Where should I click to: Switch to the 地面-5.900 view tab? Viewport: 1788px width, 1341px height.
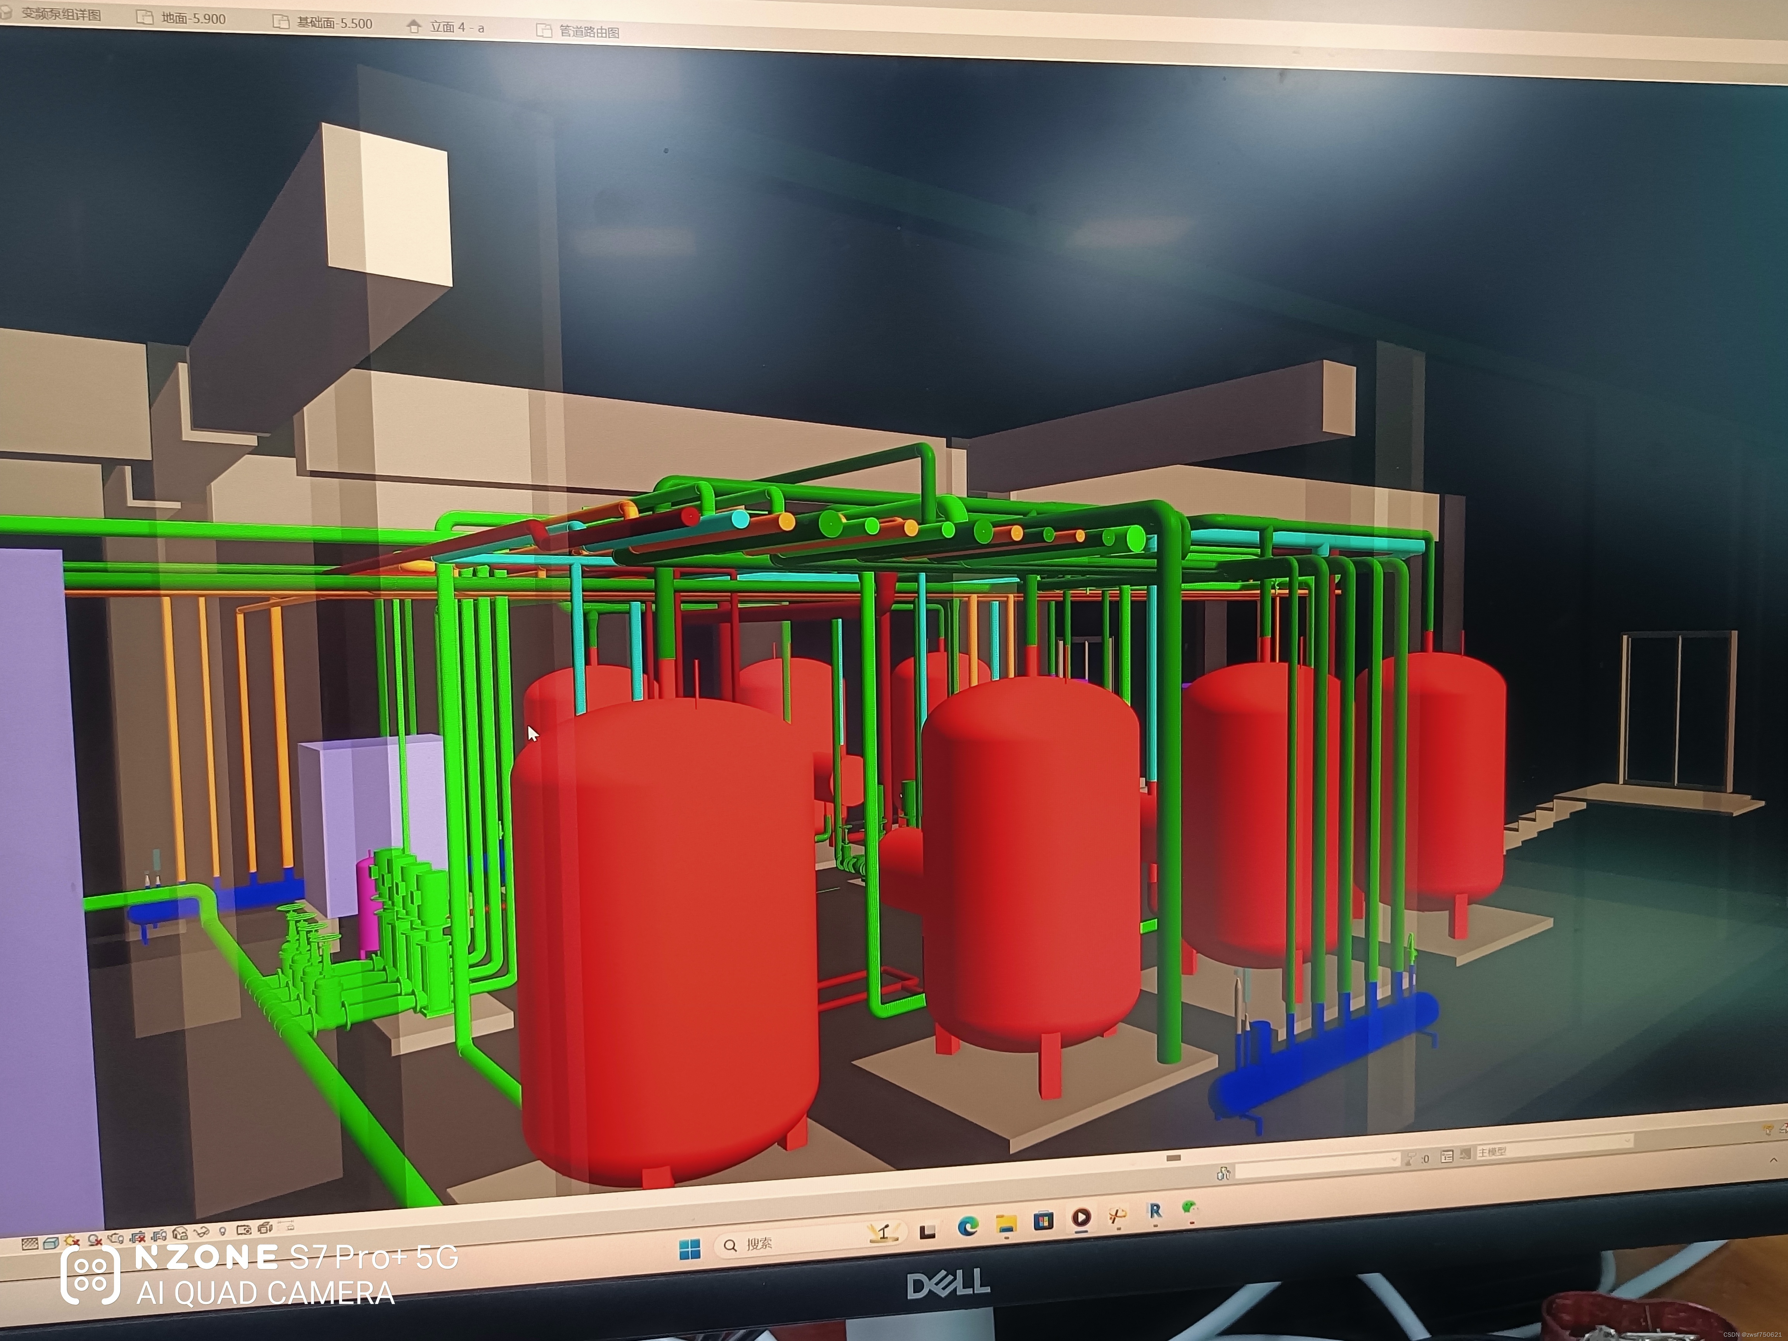[192, 19]
